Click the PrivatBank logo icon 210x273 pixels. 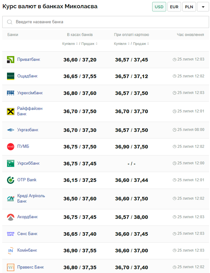pyautogui.click(x=10, y=60)
